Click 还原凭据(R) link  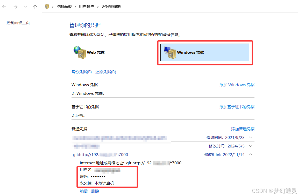click(106, 72)
